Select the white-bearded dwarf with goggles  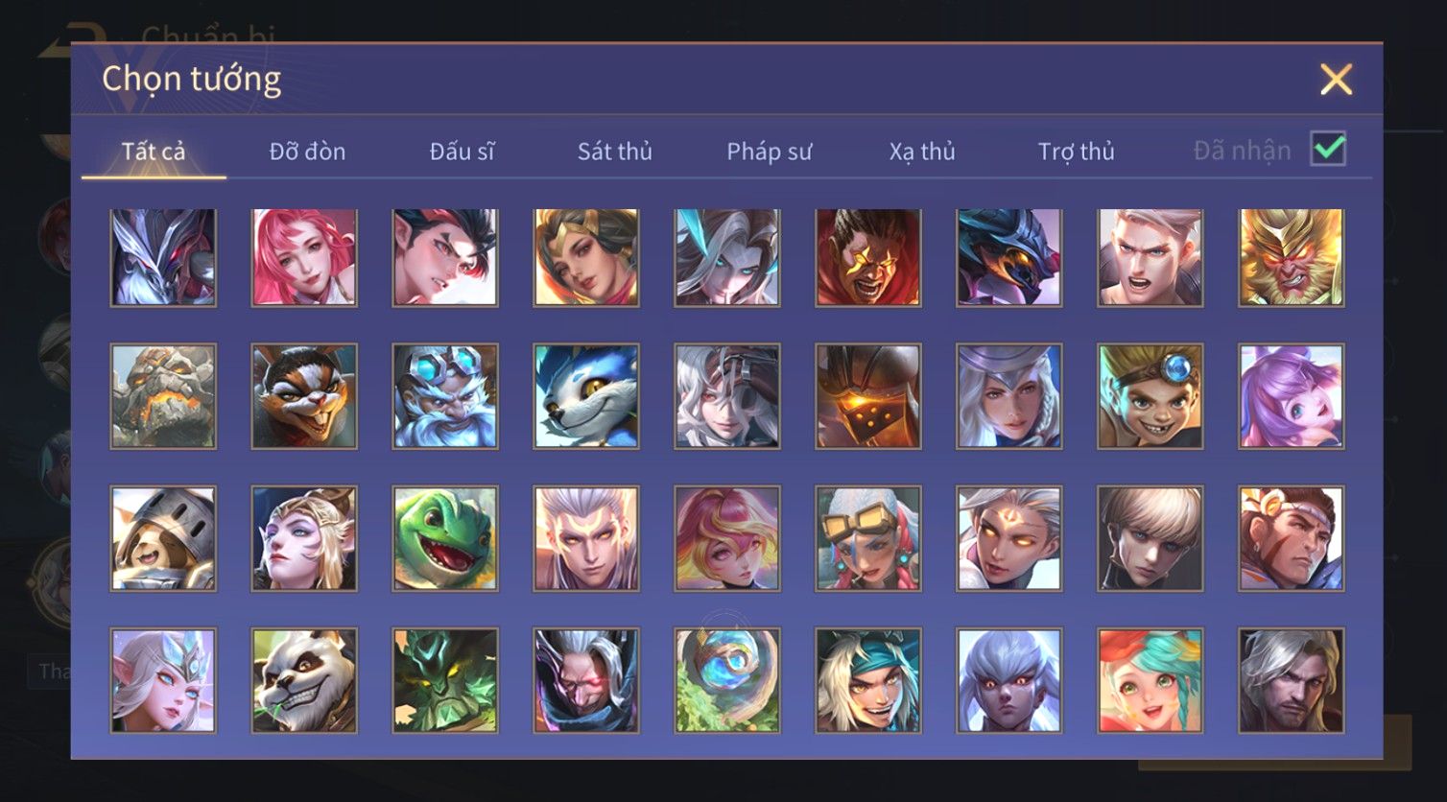tap(445, 396)
